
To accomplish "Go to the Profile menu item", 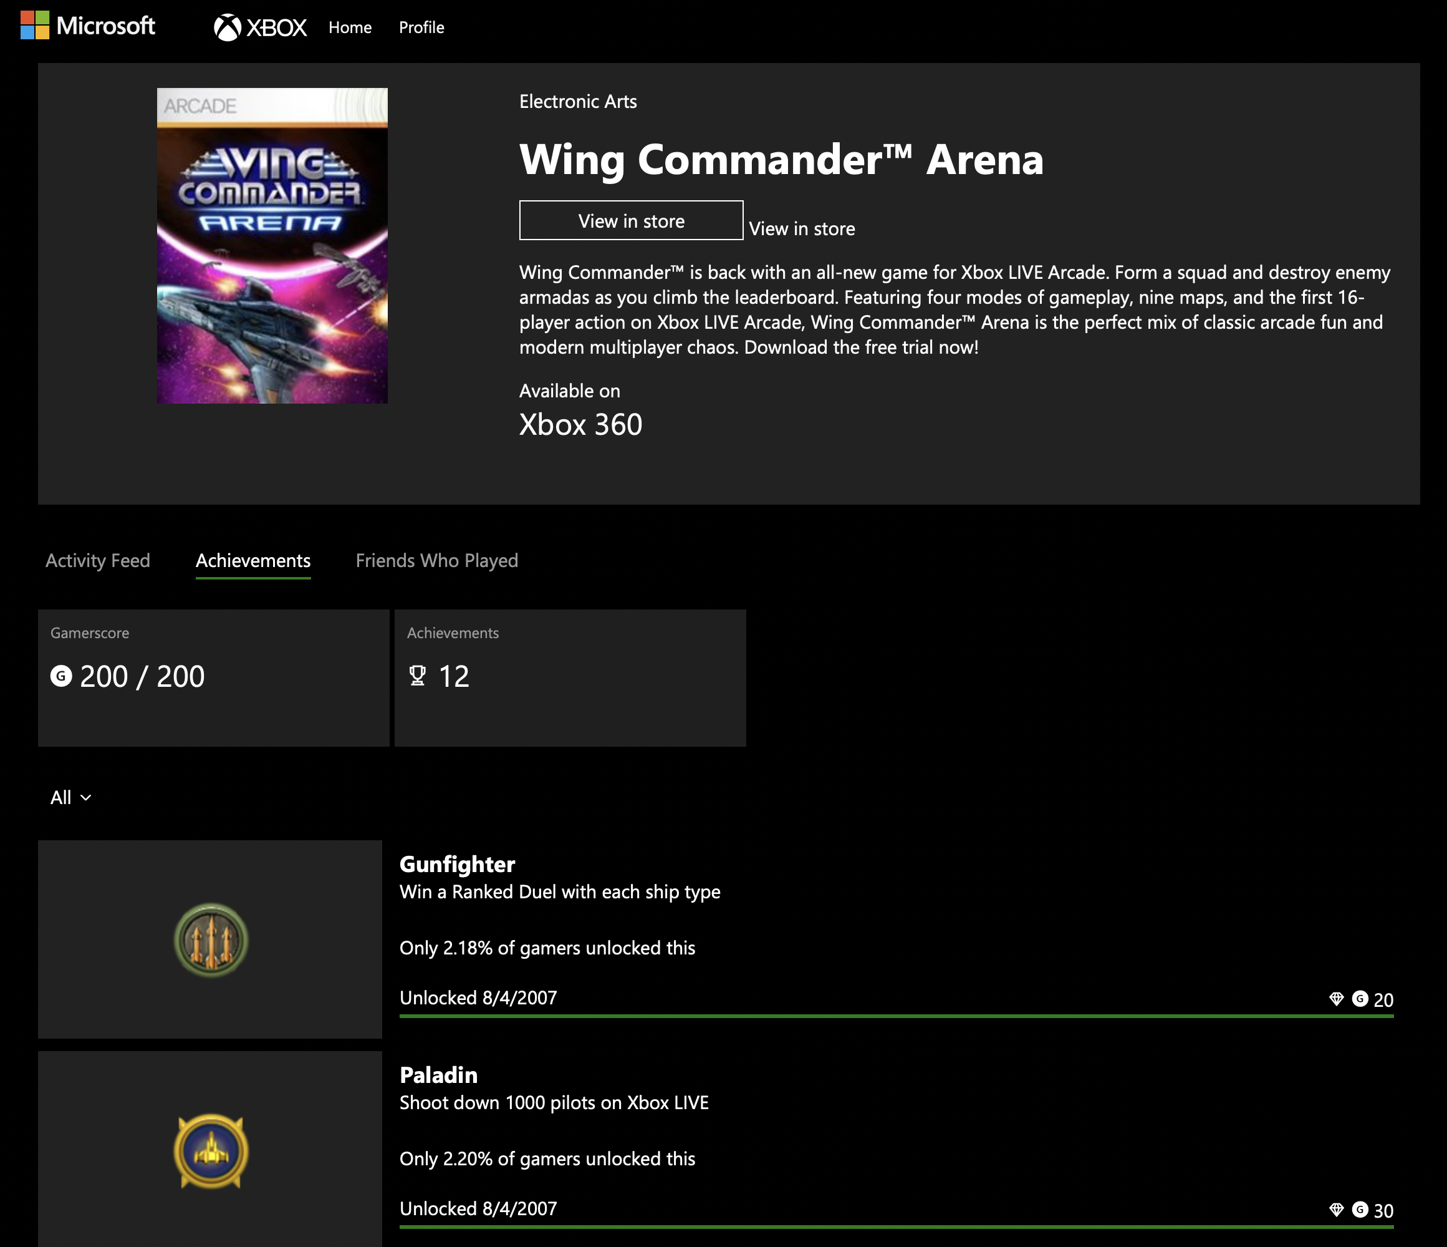I will click(421, 27).
